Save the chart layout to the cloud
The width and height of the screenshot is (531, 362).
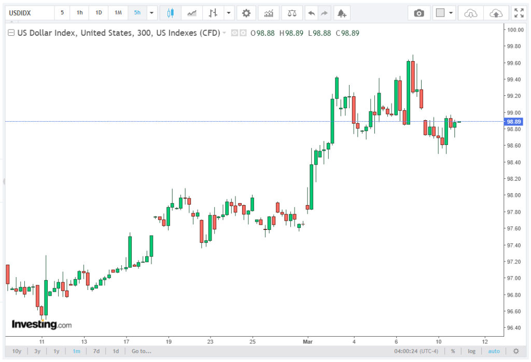(x=496, y=13)
